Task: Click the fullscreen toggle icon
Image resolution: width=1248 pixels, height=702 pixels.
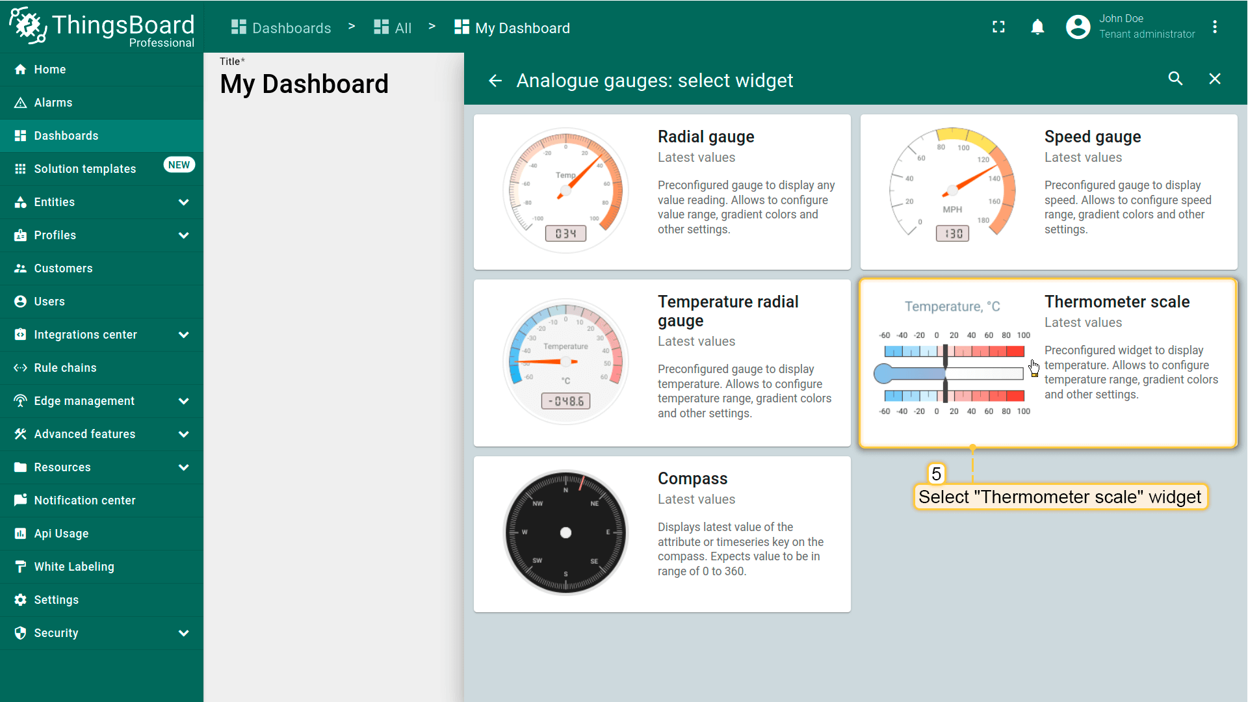Action: [998, 27]
